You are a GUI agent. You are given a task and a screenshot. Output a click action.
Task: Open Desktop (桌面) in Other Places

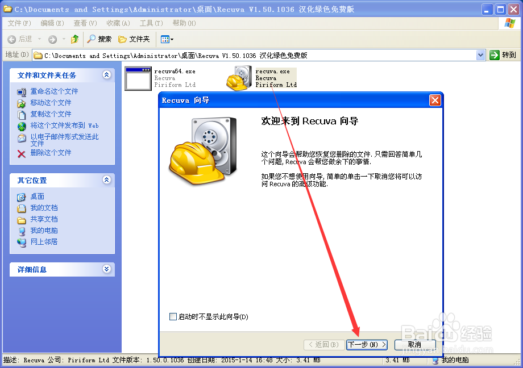[x=38, y=196]
